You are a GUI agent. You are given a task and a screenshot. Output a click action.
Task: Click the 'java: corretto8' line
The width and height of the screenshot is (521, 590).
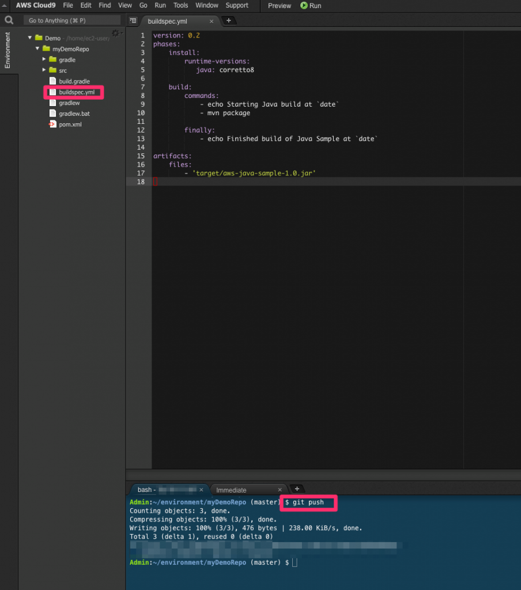click(x=225, y=70)
